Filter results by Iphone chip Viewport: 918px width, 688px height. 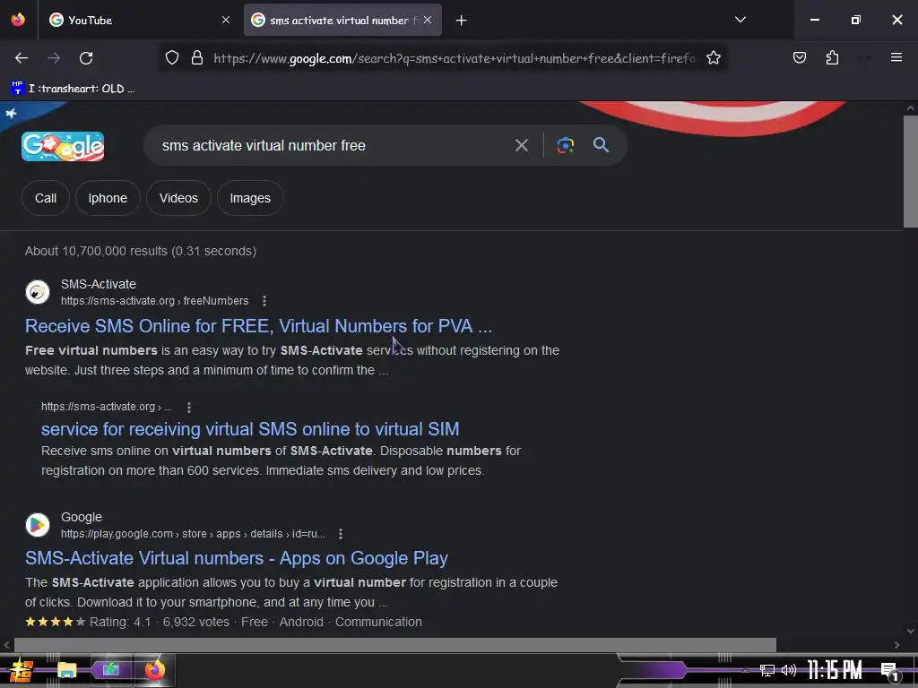[x=108, y=198]
